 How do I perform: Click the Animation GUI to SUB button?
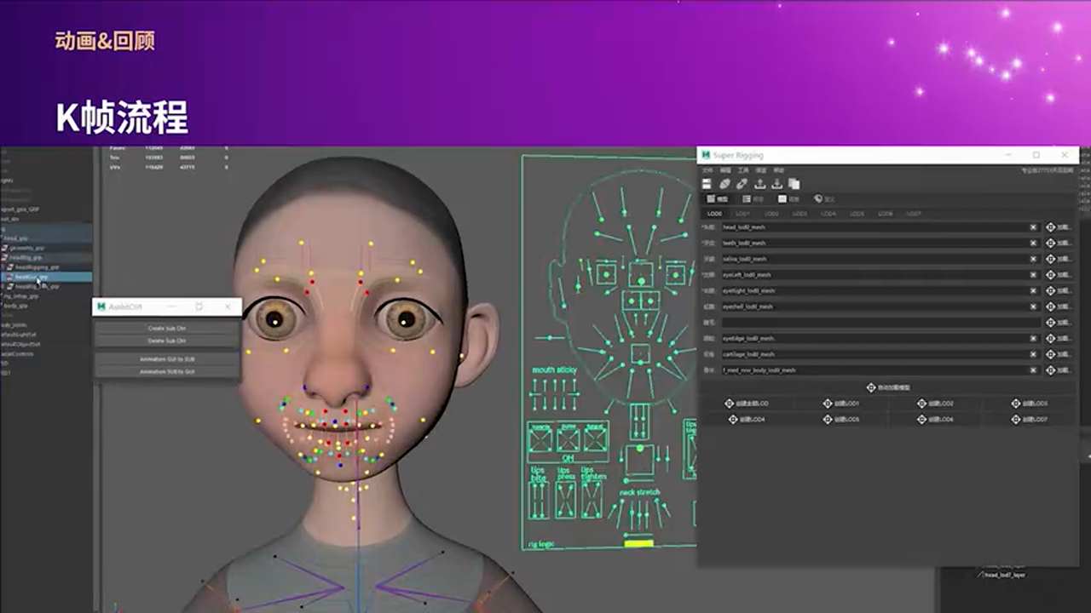click(x=168, y=358)
